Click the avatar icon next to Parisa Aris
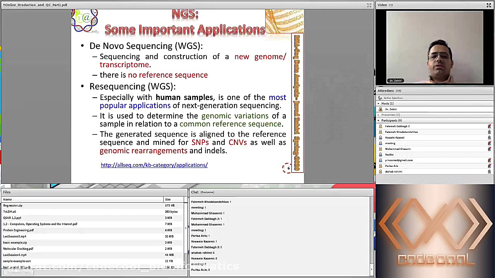 381,166
